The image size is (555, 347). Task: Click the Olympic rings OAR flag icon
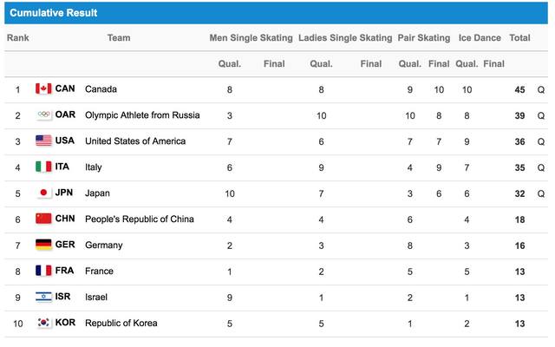click(43, 115)
